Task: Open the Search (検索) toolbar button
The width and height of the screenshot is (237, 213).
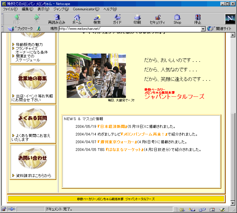Action: [97, 19]
